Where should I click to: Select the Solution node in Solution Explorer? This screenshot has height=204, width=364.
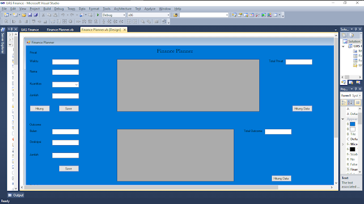point(353,41)
